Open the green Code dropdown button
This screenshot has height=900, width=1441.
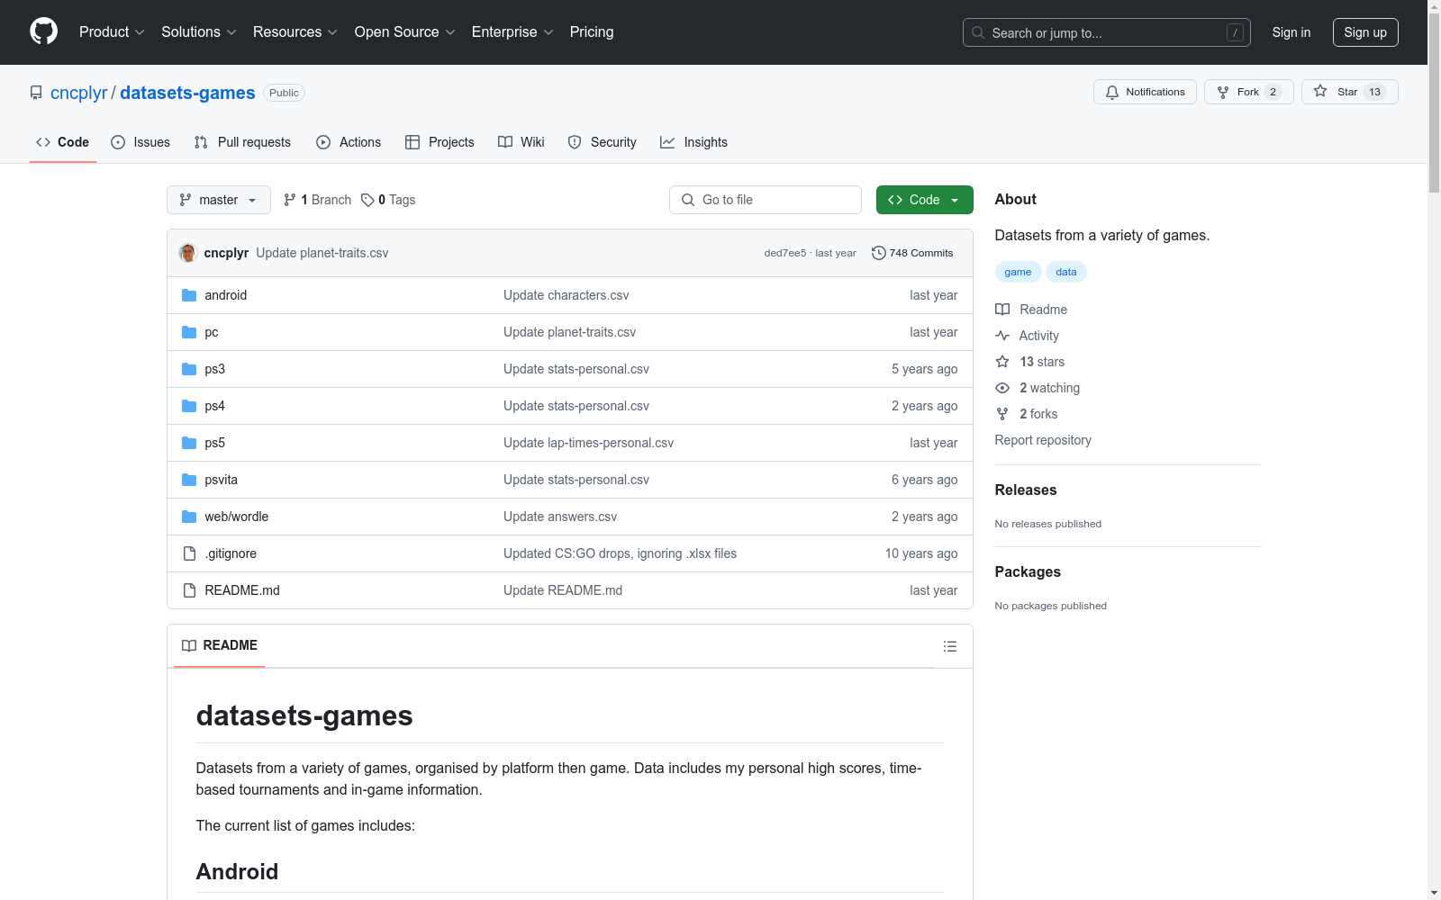(925, 200)
